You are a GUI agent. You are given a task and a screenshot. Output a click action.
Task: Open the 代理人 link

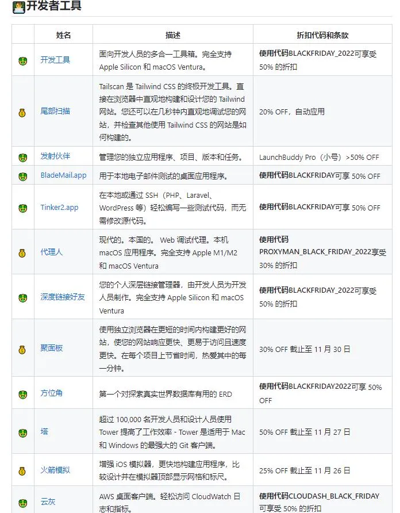[51, 252]
